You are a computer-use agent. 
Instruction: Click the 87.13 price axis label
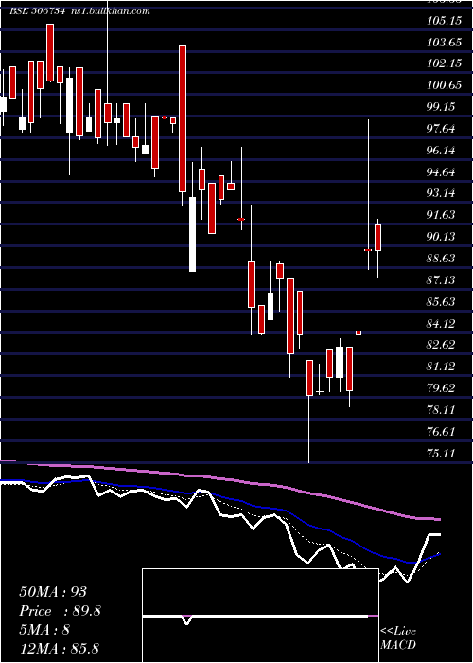442,279
